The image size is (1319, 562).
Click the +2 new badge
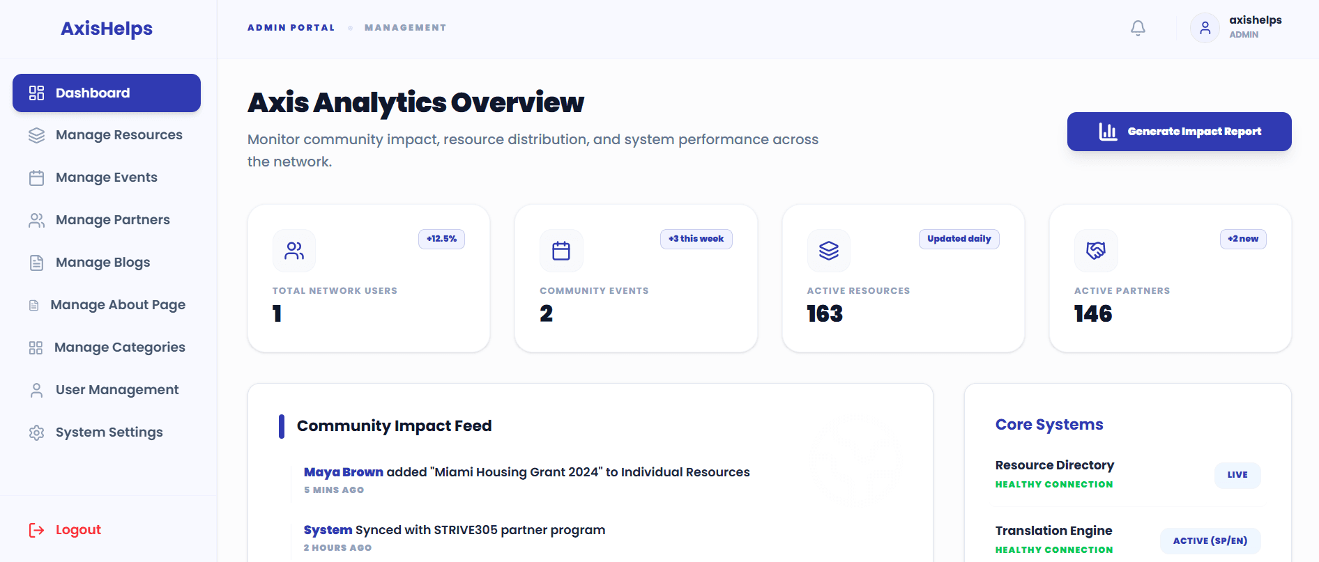coord(1243,239)
